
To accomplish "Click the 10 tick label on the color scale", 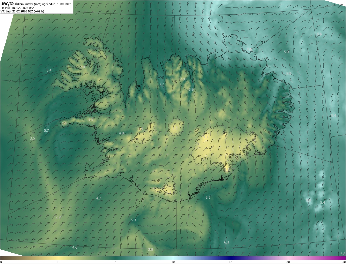I will (x=173, y=262).
